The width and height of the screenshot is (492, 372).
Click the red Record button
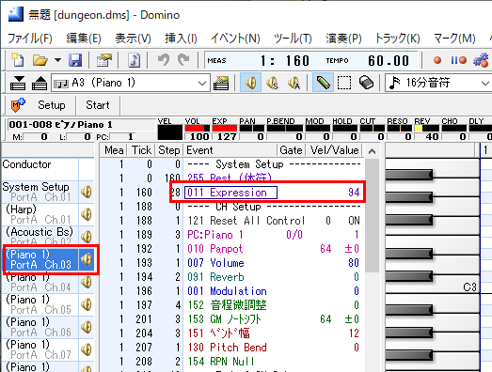(437, 60)
